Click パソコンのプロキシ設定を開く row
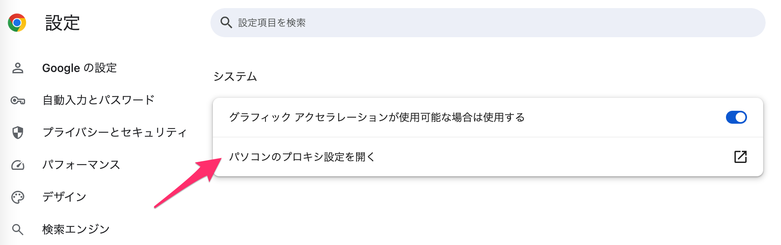Screen dimensions: 781x245 tap(488, 157)
